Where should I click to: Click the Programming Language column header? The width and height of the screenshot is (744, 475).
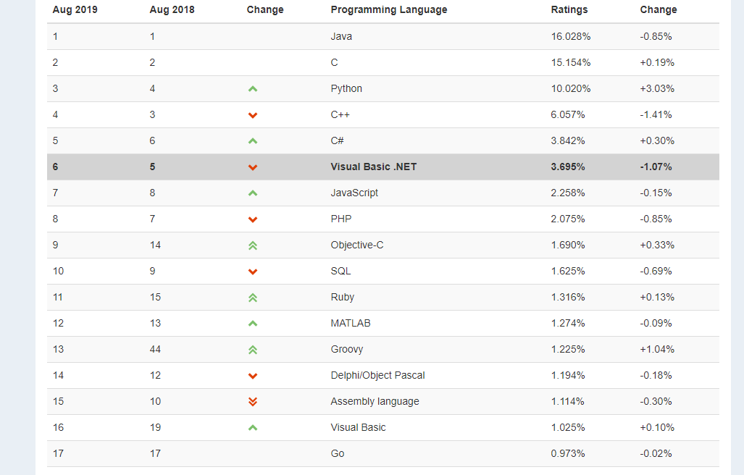click(388, 9)
